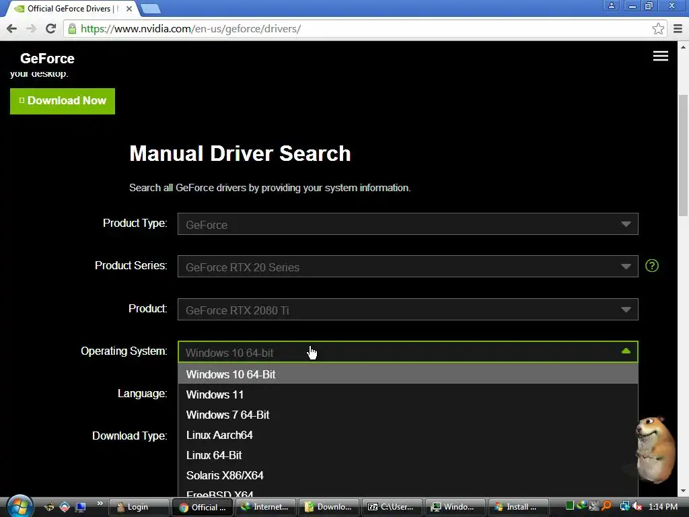Image resolution: width=689 pixels, height=517 pixels.
Task: Open the Windows Start orb
Action: pyautogui.click(x=20, y=506)
